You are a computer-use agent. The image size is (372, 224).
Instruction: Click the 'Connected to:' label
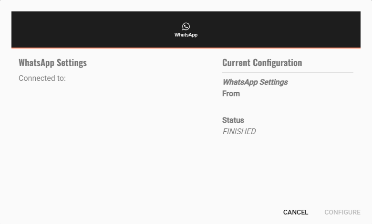(42, 78)
